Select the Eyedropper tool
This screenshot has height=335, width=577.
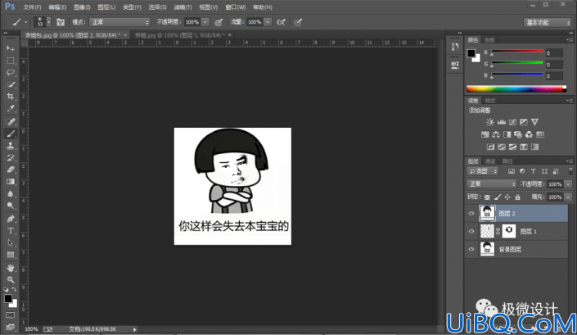point(11,109)
